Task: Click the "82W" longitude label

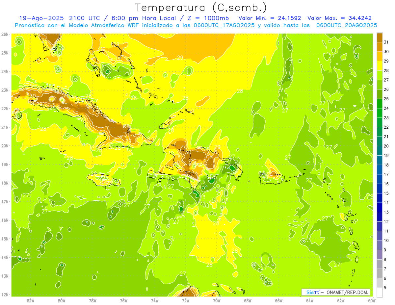Action: click(30, 301)
